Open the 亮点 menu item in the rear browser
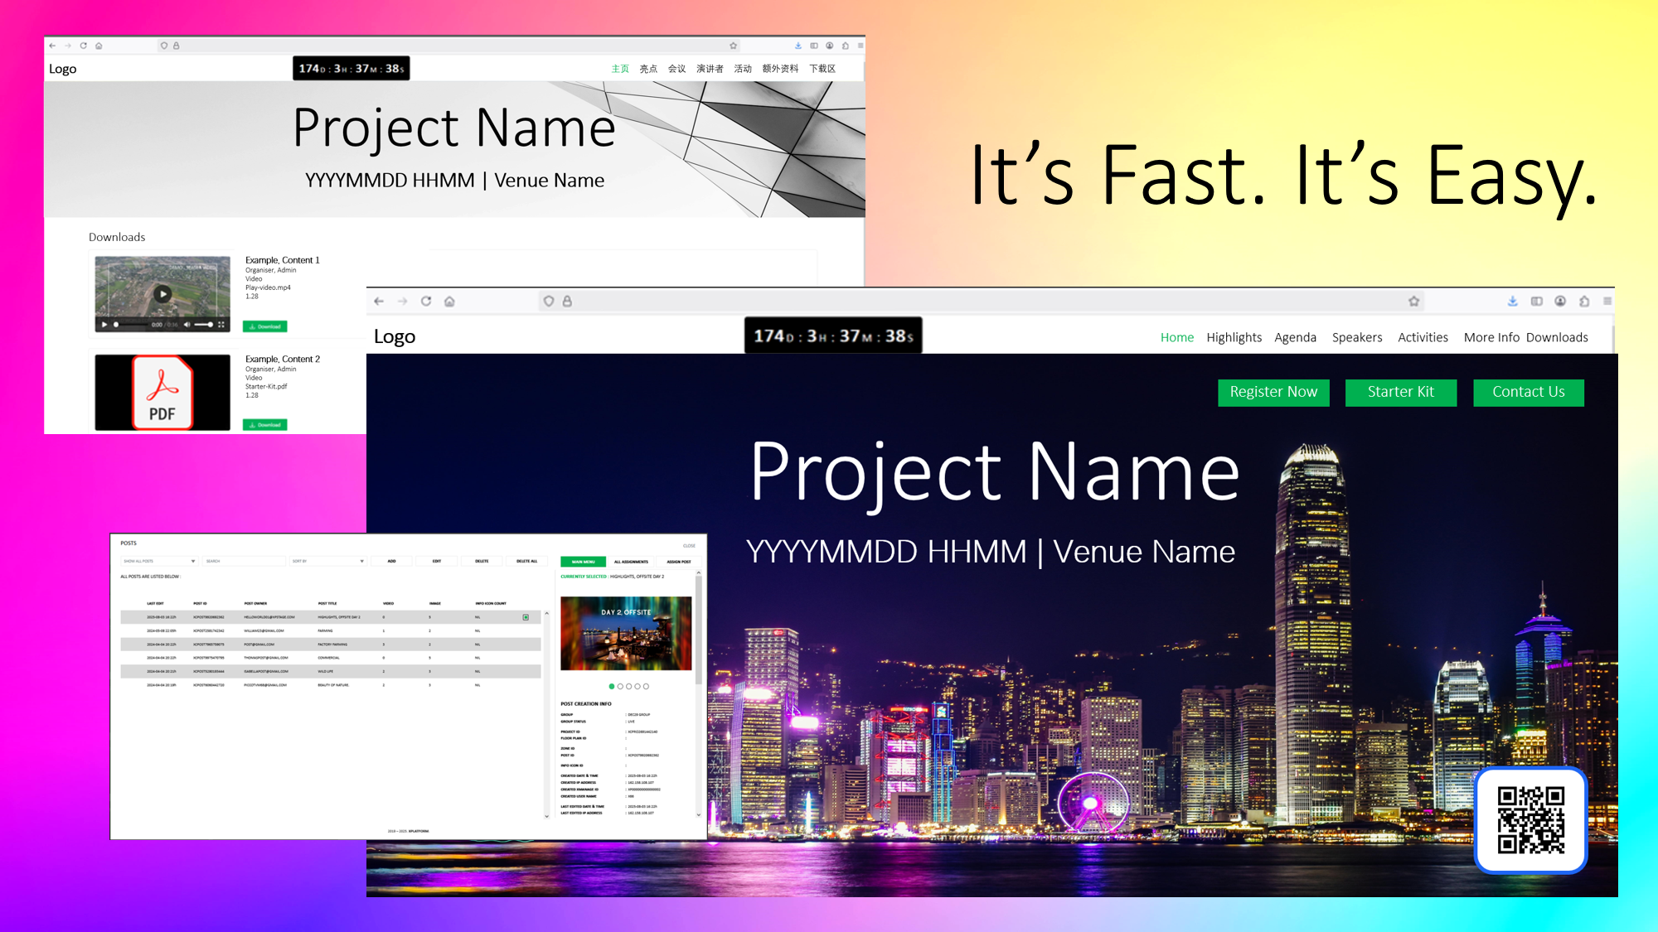The height and width of the screenshot is (932, 1658). click(648, 69)
